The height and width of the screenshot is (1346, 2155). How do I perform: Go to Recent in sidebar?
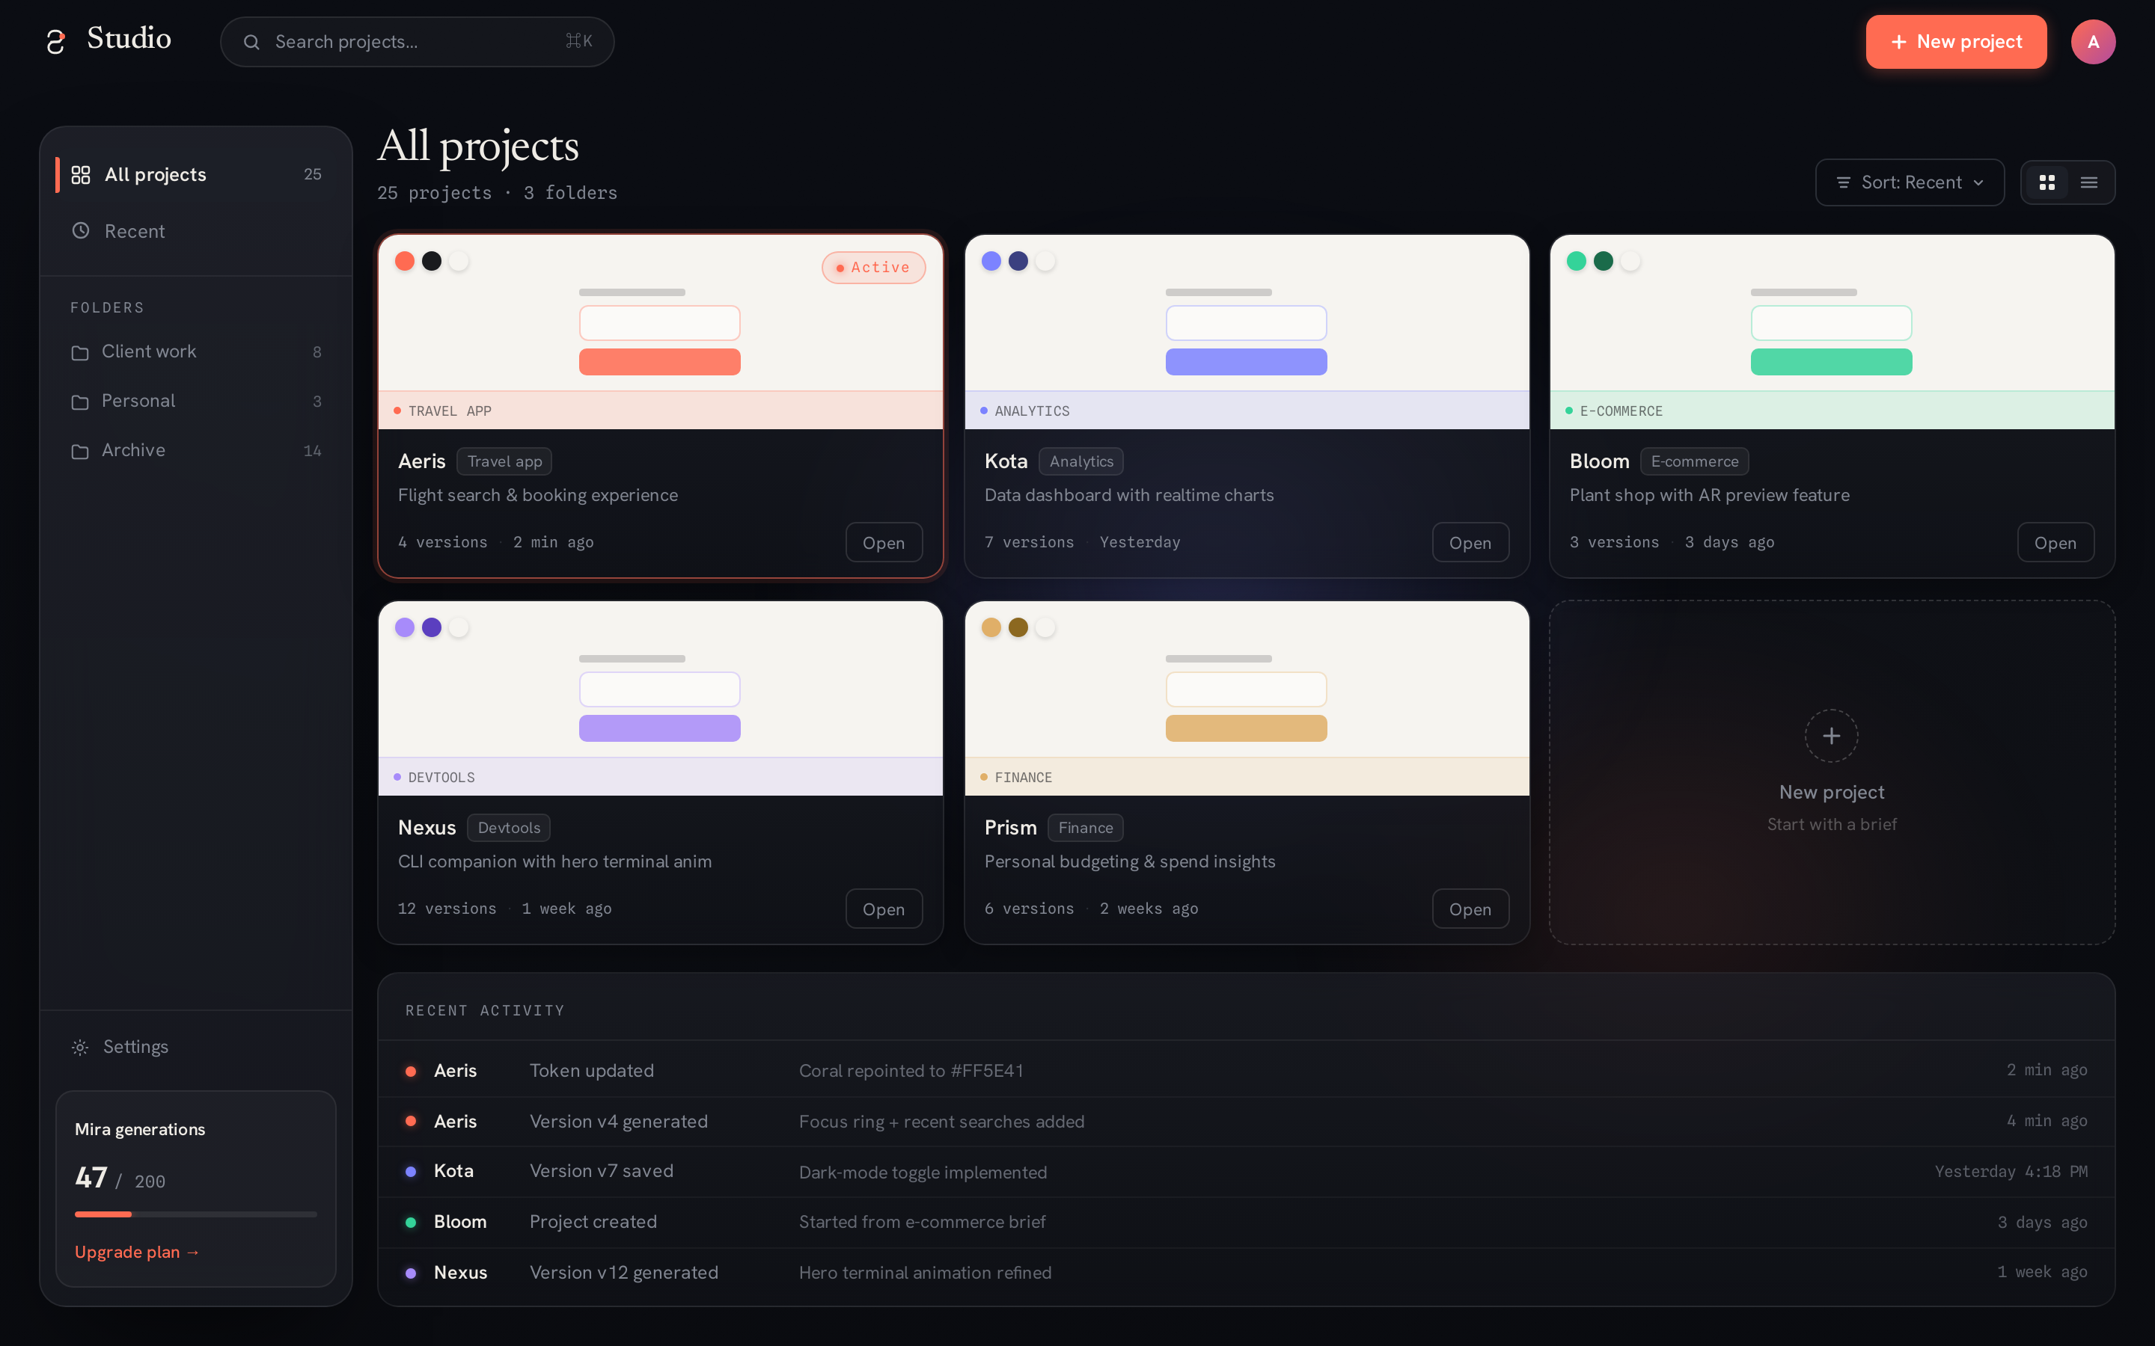tap(196, 230)
